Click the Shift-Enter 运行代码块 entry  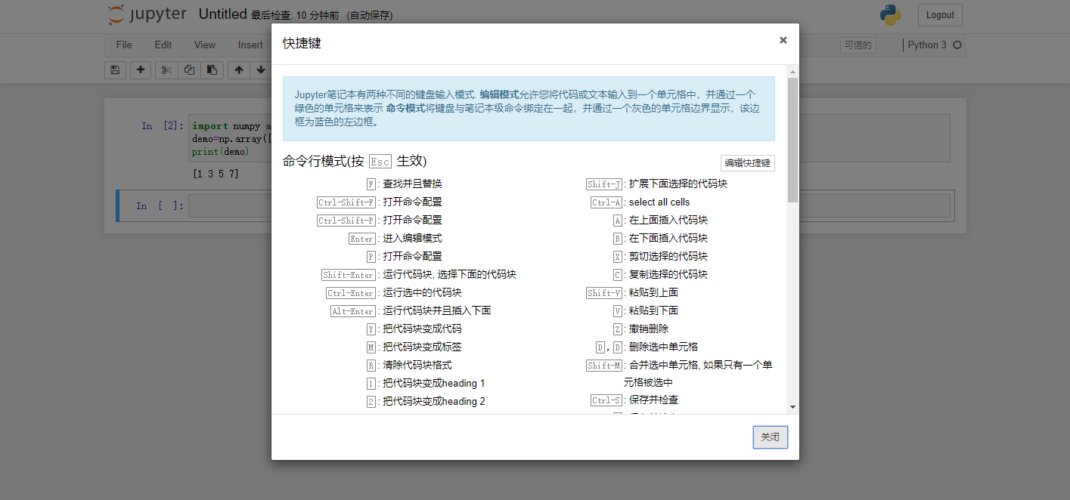click(419, 275)
